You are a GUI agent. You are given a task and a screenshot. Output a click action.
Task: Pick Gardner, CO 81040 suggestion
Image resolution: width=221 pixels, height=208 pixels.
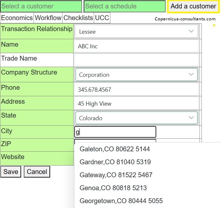(x=115, y=162)
